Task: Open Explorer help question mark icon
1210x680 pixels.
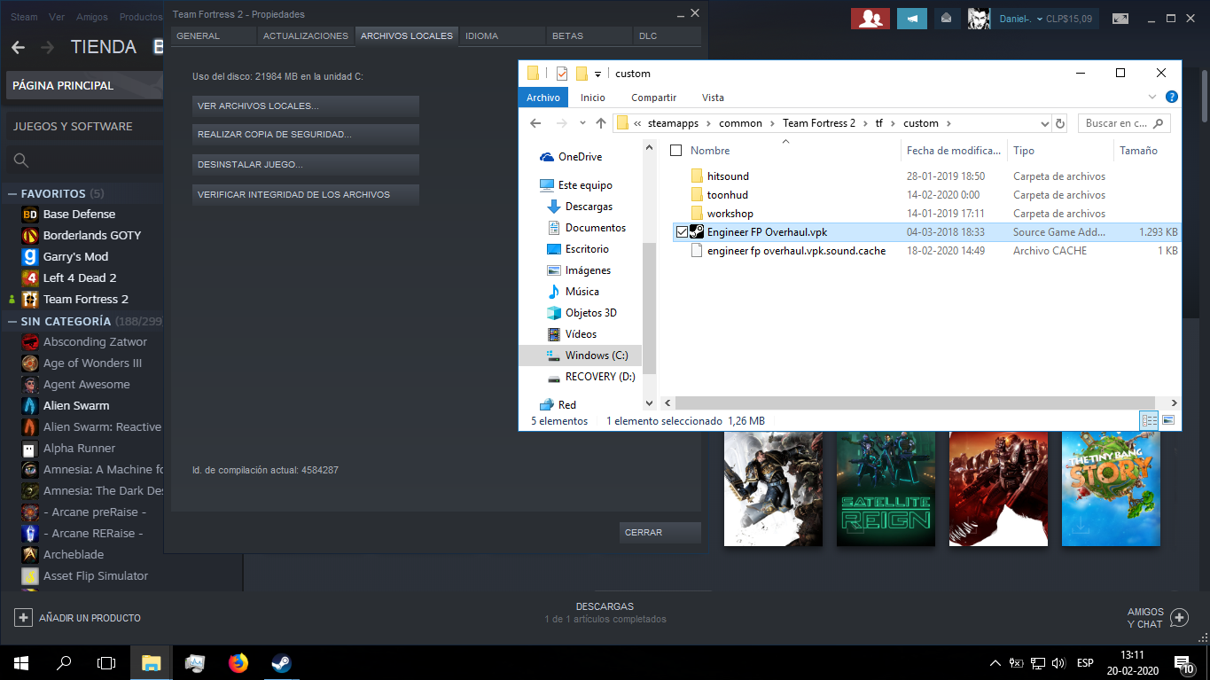Action: click(x=1172, y=98)
